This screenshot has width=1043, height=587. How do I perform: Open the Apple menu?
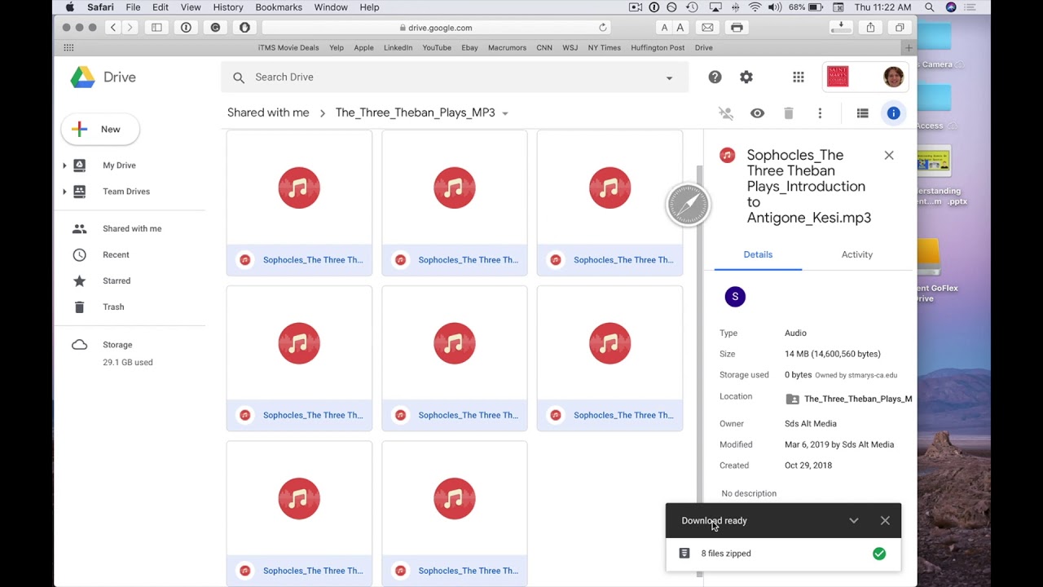pos(70,7)
